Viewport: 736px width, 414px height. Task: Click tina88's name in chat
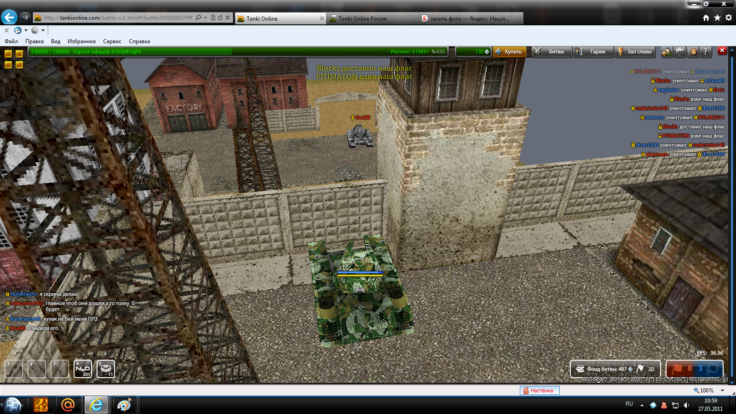(x=18, y=328)
